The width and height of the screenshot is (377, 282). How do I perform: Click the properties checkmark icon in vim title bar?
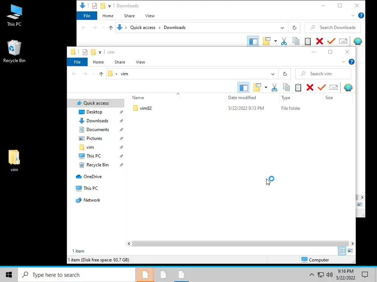[x=85, y=52]
